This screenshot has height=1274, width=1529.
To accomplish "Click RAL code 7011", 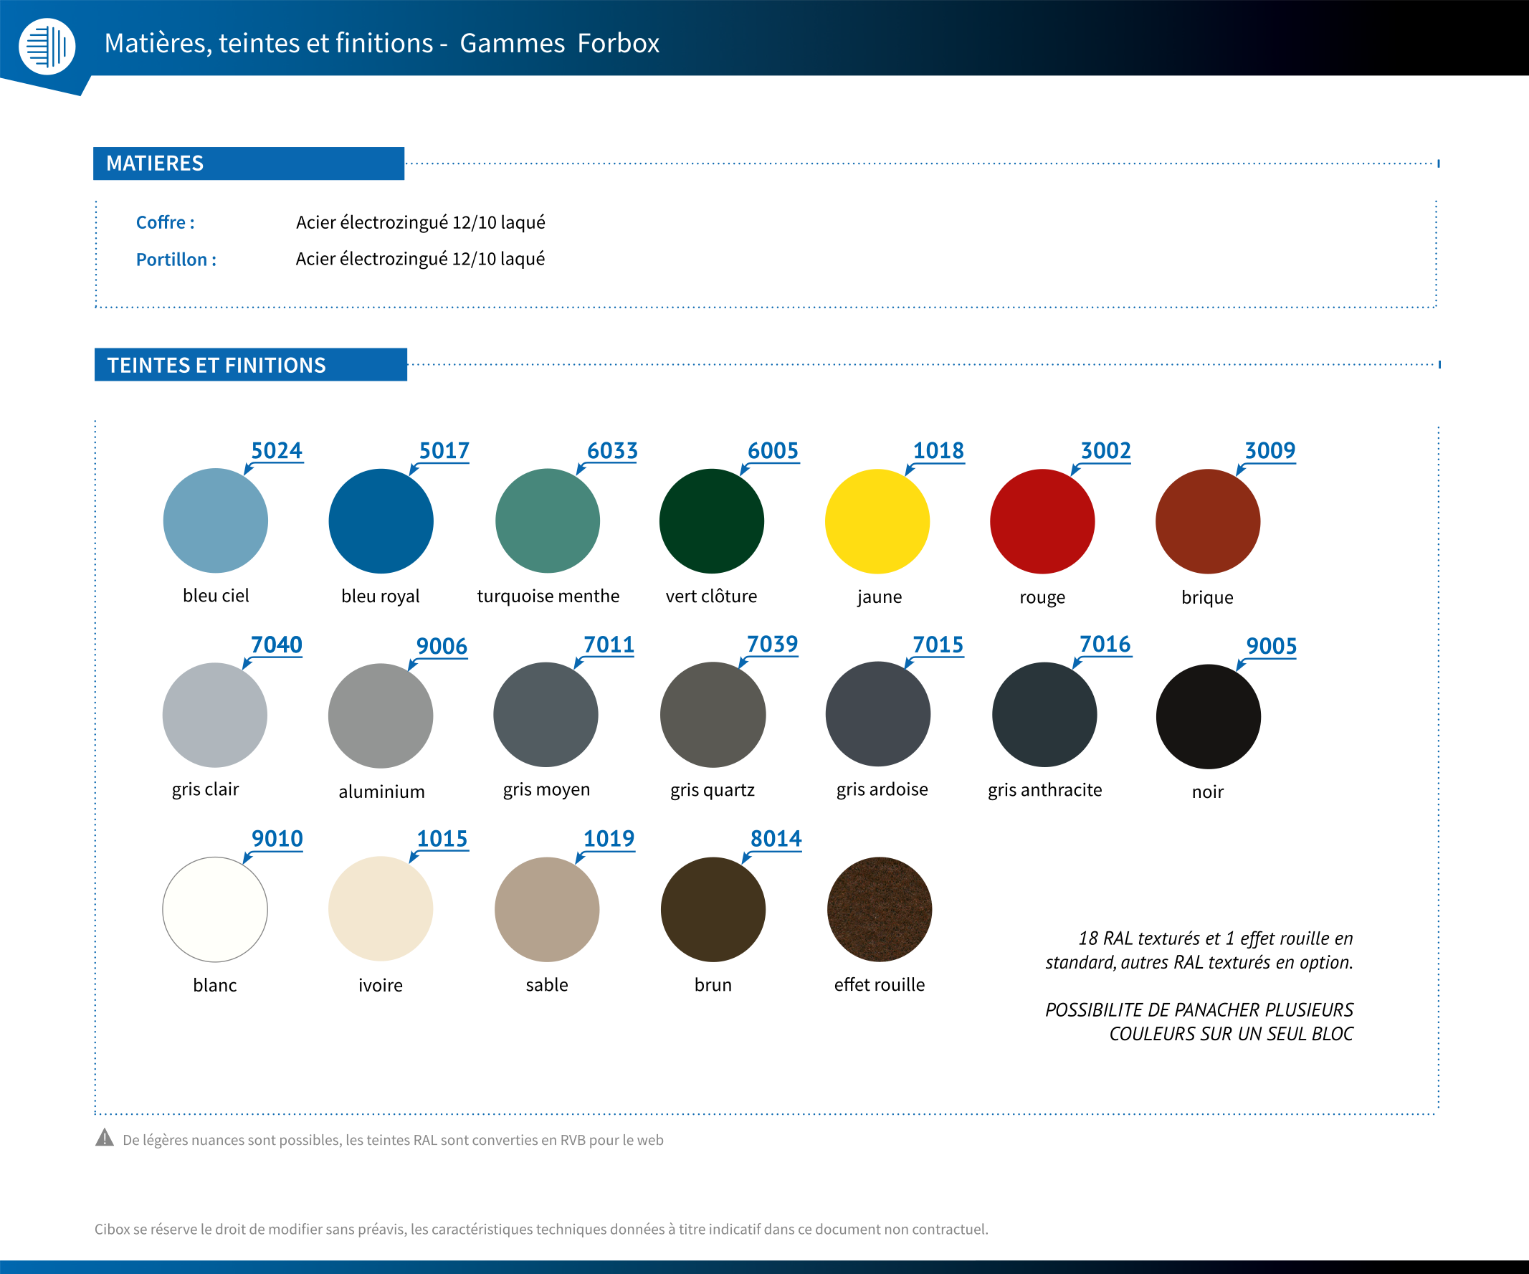I will point(609,645).
